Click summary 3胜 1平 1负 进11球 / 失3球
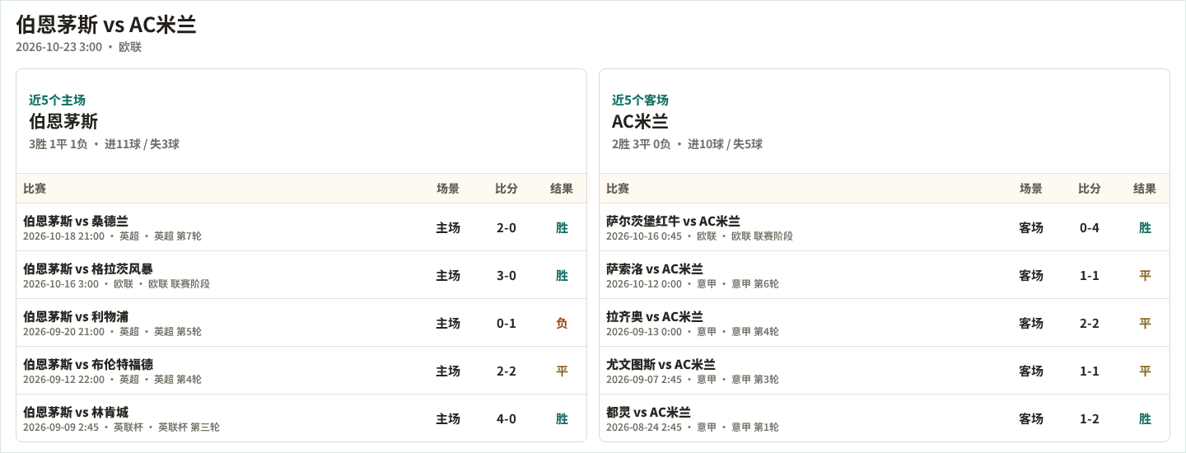The width and height of the screenshot is (1186, 453). point(104,144)
